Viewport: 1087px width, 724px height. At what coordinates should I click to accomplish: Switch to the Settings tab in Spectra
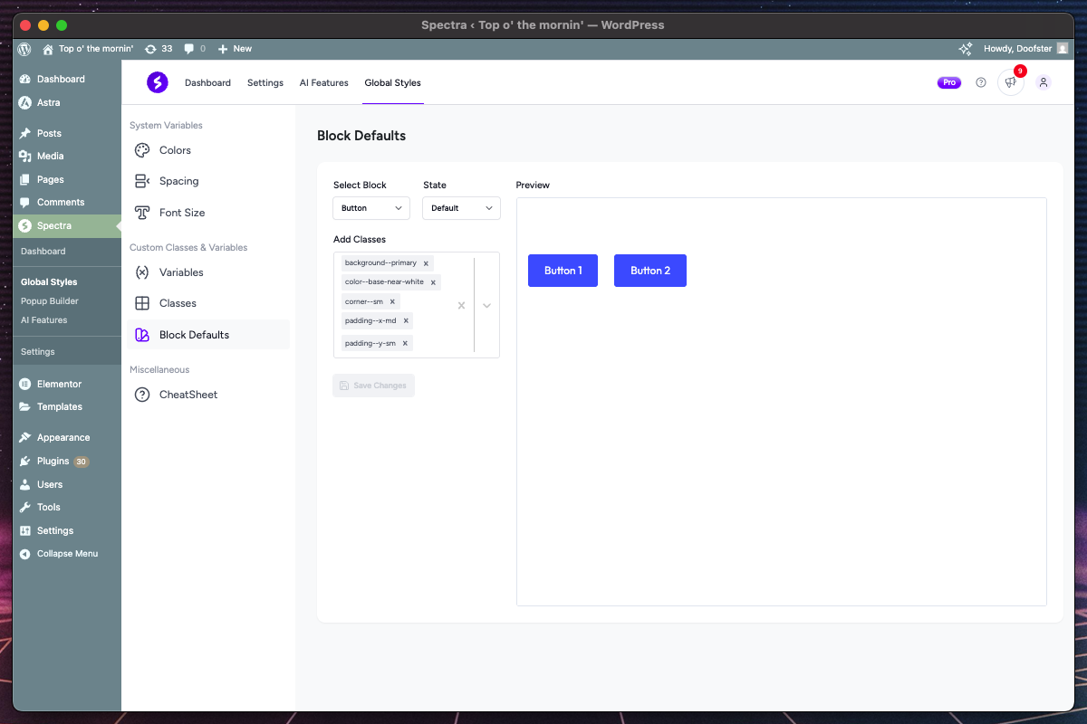pos(265,82)
